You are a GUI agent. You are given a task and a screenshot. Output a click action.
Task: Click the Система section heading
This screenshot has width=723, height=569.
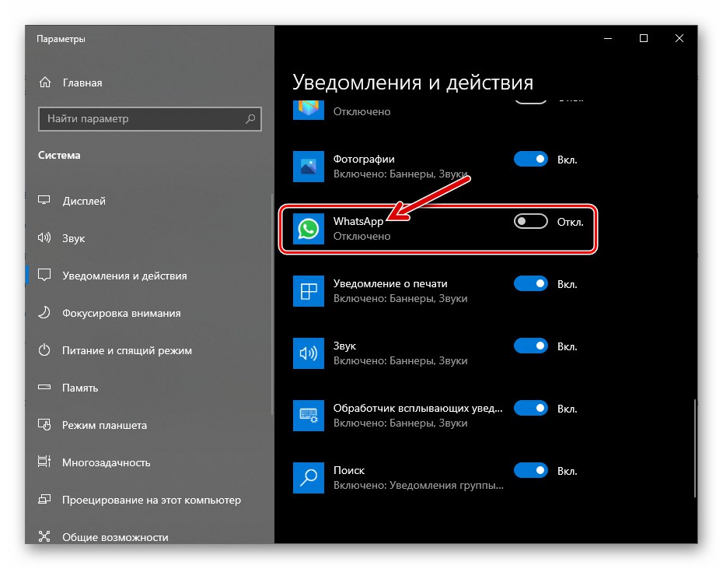coord(59,155)
